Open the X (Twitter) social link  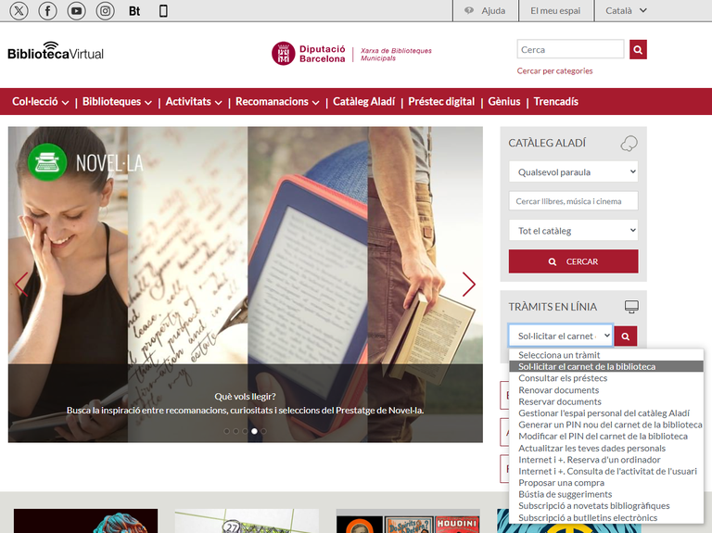[19, 10]
